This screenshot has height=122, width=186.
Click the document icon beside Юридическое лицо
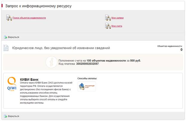click(6, 48)
